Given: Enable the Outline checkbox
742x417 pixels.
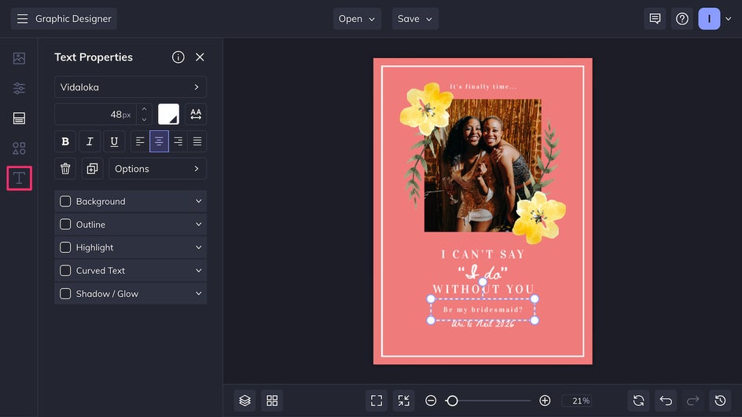Looking at the screenshot, I should click(65, 224).
